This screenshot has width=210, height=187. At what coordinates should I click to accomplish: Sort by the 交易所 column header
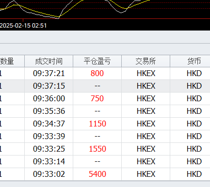145,61
